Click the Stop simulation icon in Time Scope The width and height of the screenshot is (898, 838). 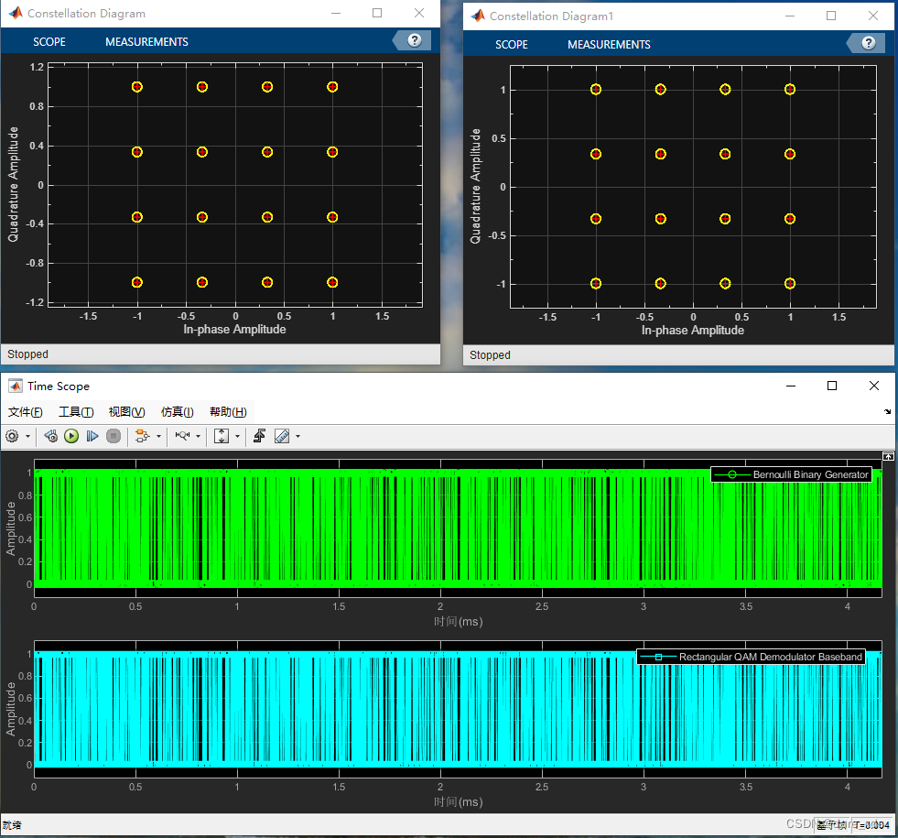114,436
